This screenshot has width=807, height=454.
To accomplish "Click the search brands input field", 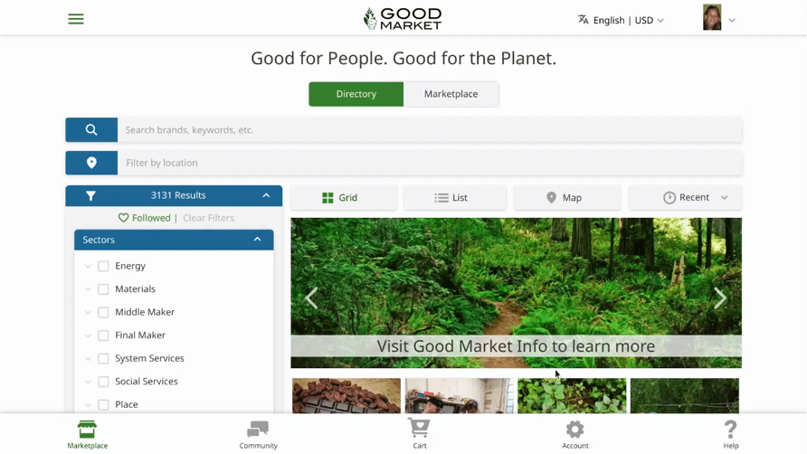I will pos(430,129).
